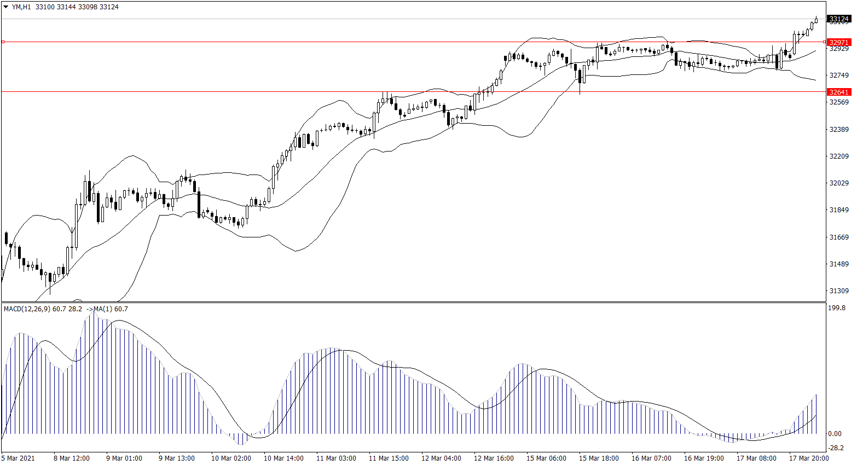Click the 199.8 MACD scale value
The height and width of the screenshot is (465, 857).
pyautogui.click(x=837, y=308)
